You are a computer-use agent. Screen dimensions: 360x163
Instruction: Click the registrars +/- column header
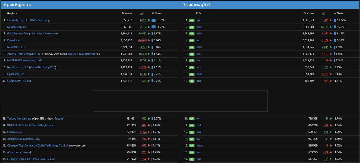click(x=142, y=13)
